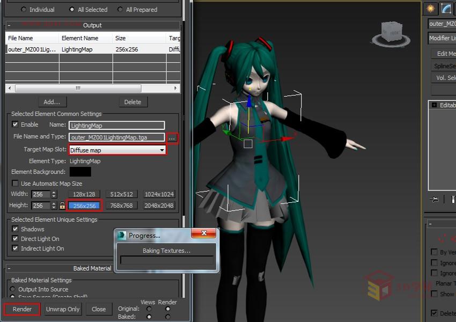456x322 pixels.
Task: Toggle the Delete checkbox in right panel
Action: [434, 313]
